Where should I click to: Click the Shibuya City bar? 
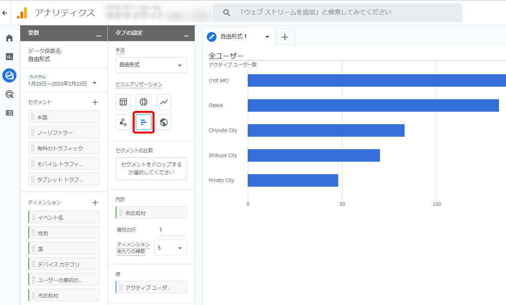tap(314, 155)
